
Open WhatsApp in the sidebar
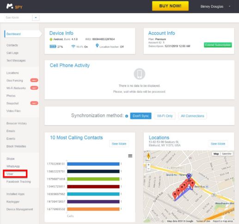coord(13,166)
